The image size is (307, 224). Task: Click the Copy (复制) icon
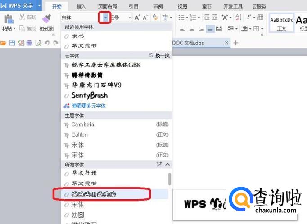tap(22, 29)
